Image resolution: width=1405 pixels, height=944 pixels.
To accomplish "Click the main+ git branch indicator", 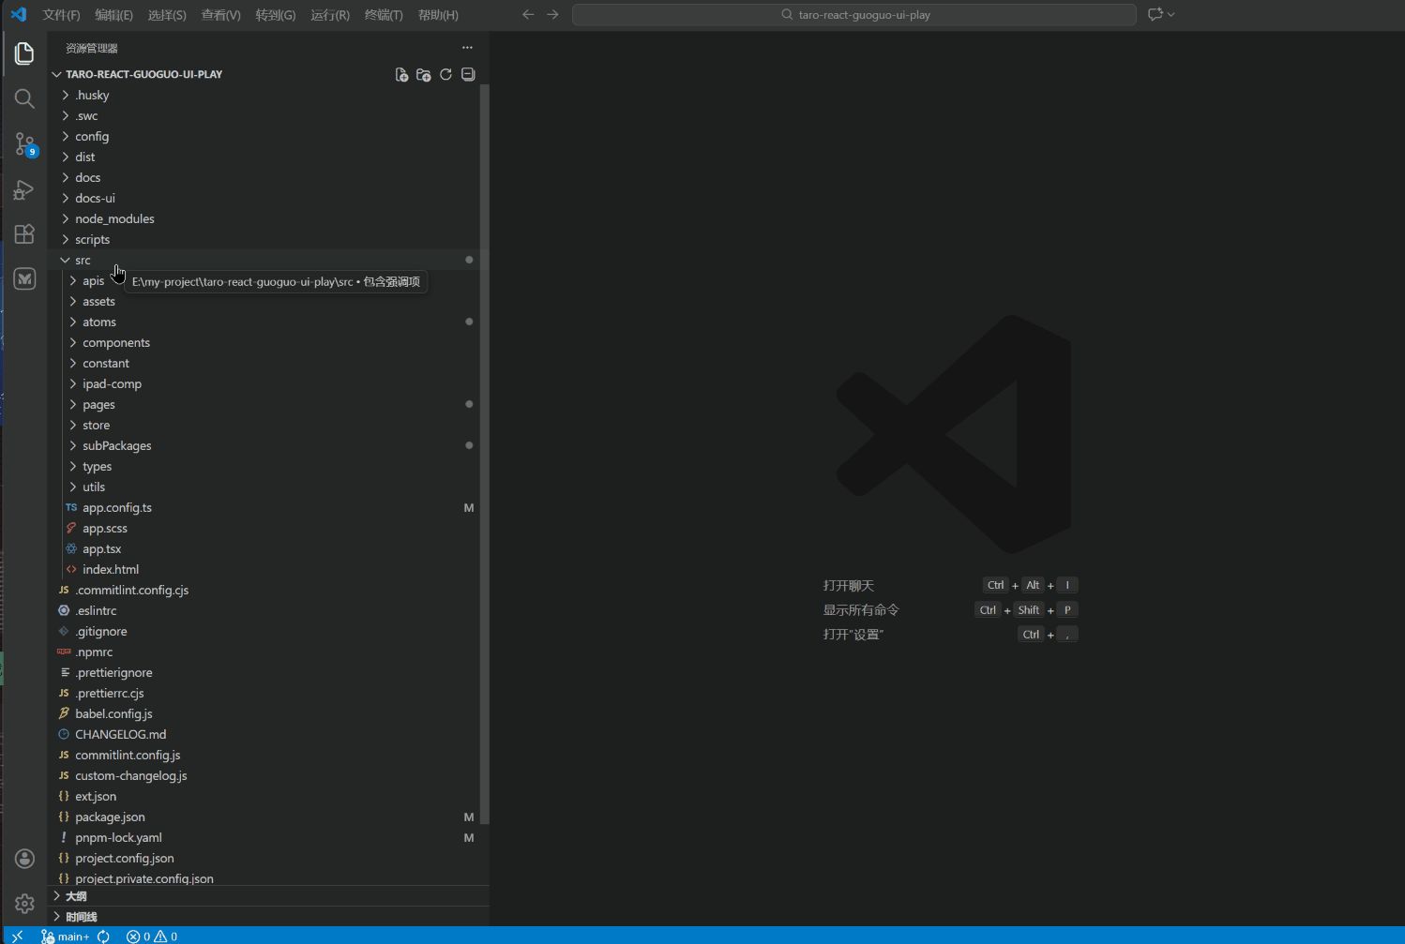I will 67,937.
